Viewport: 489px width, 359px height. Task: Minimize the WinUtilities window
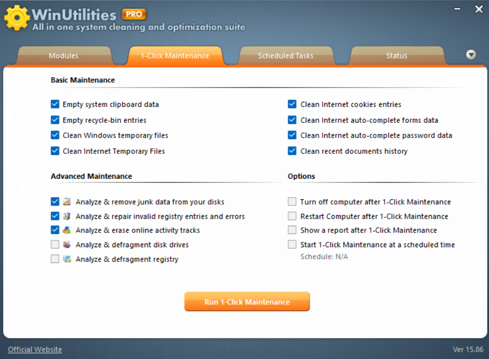pyautogui.click(x=457, y=9)
